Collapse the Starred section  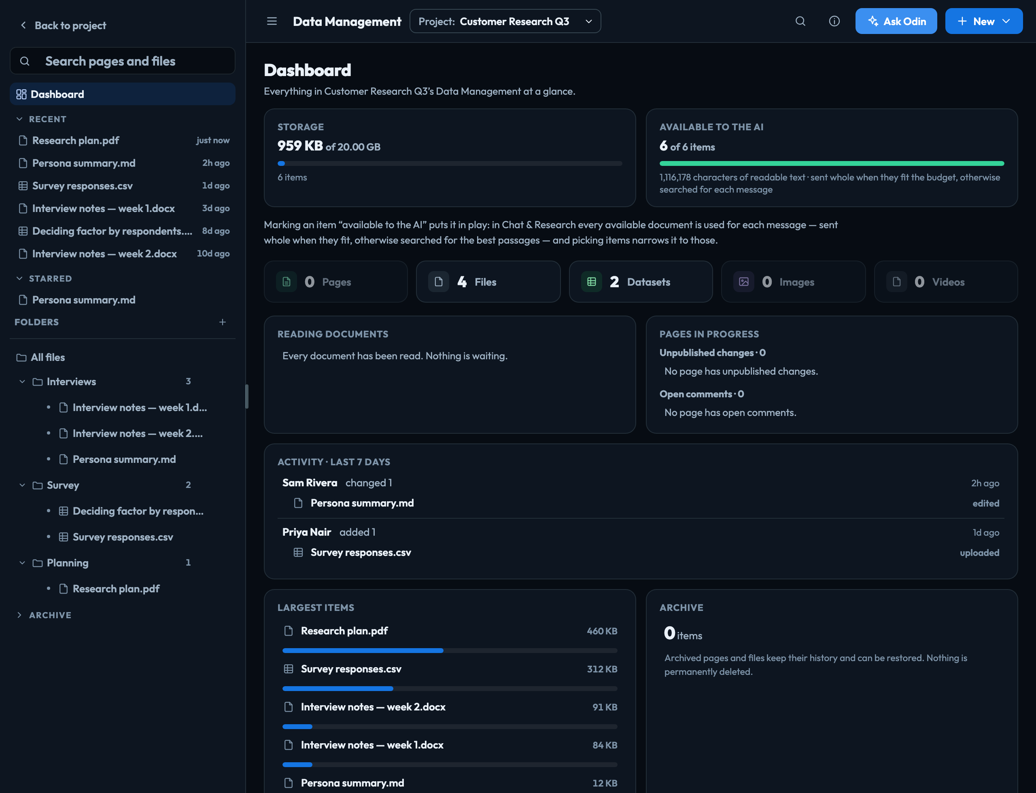[x=19, y=278]
